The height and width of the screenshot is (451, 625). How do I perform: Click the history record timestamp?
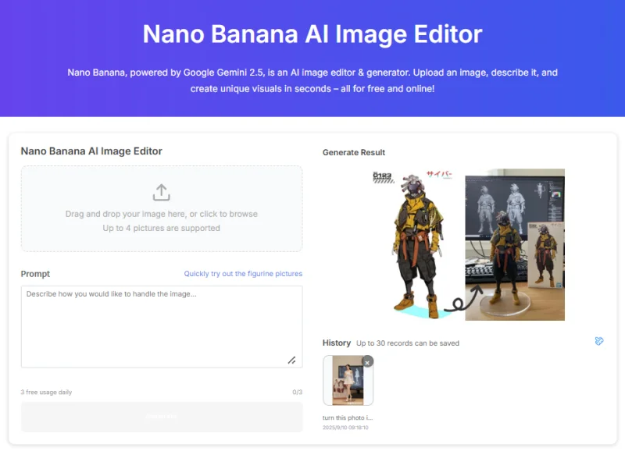(345, 428)
